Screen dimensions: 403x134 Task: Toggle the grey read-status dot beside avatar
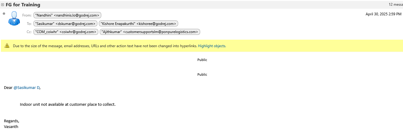pyautogui.click(x=4, y=14)
